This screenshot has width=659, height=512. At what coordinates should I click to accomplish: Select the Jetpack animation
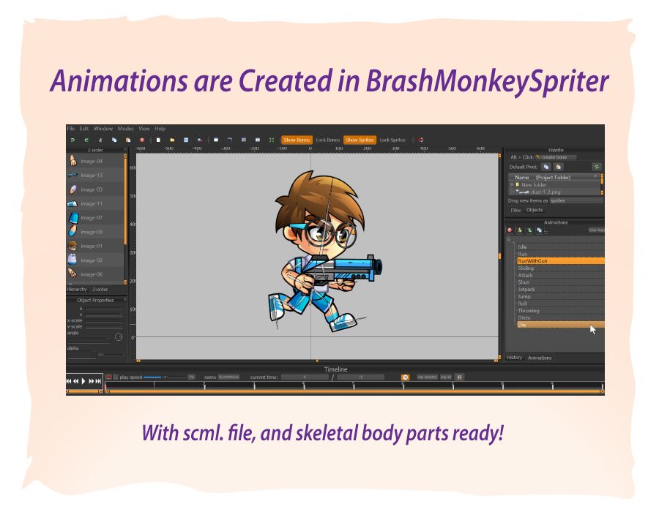pos(561,290)
